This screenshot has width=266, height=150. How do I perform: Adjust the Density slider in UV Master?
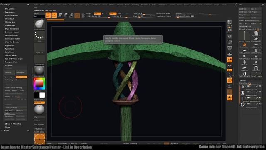[15, 97]
